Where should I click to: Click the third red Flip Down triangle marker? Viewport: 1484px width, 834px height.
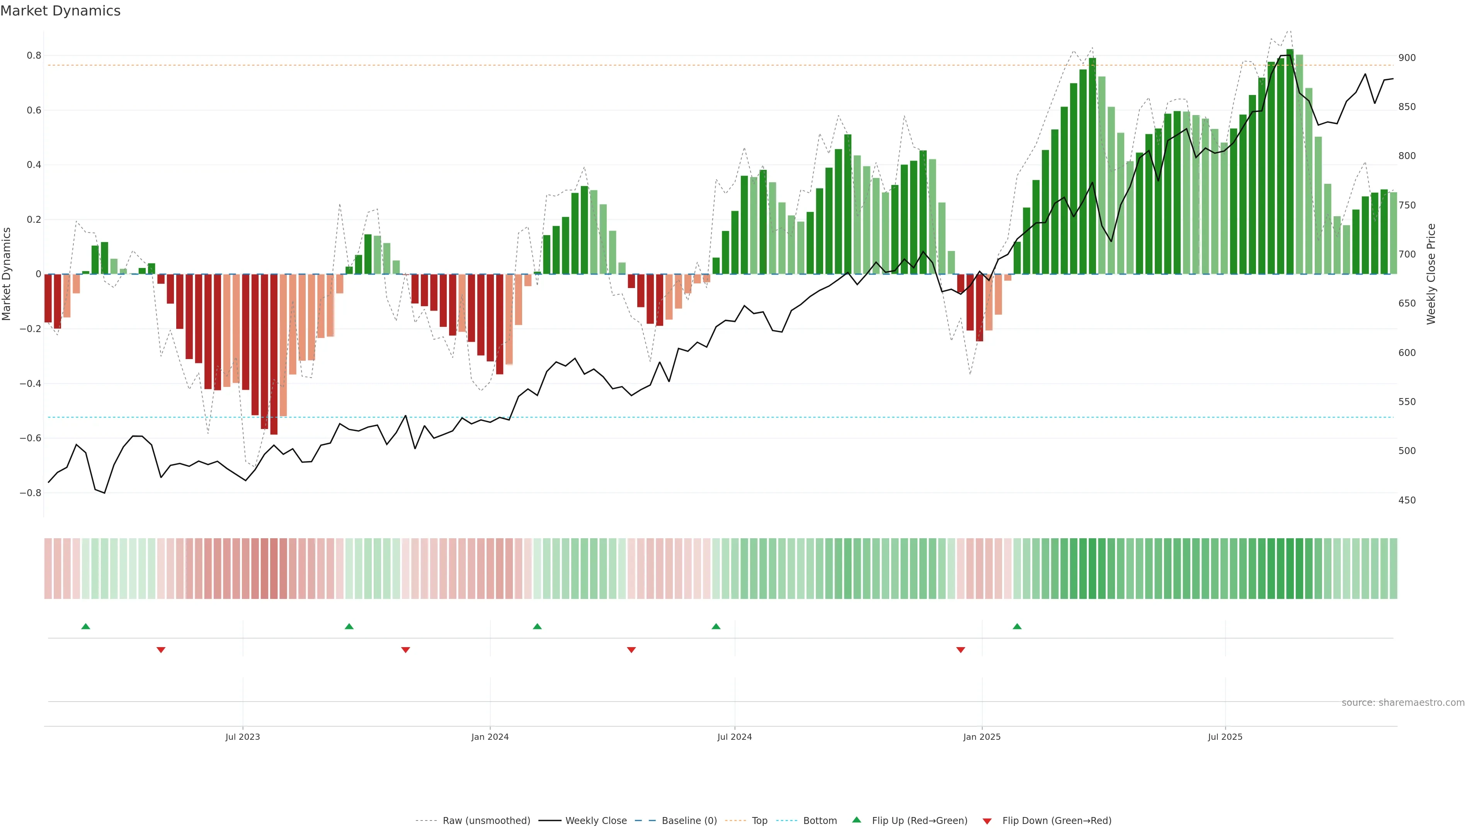(631, 650)
